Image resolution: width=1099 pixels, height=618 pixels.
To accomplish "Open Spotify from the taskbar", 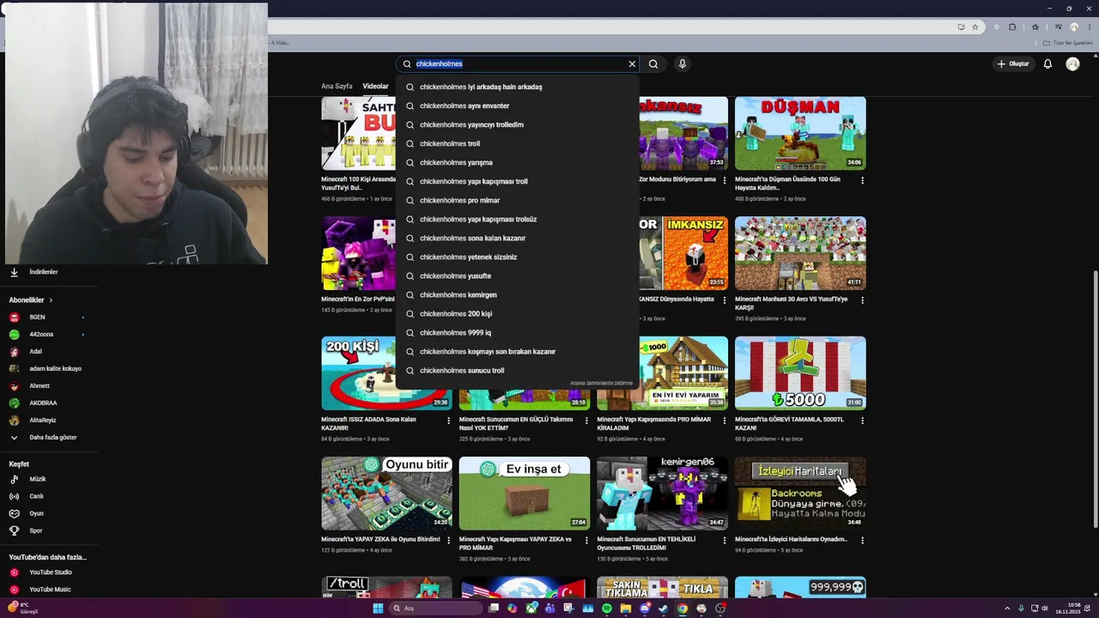I will coord(607,609).
